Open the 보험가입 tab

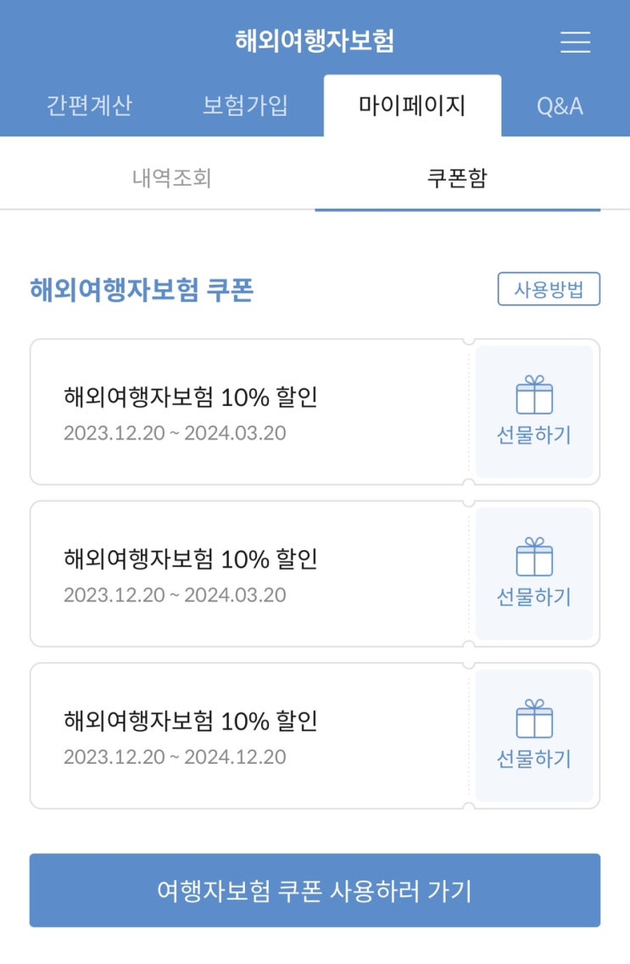(x=245, y=106)
